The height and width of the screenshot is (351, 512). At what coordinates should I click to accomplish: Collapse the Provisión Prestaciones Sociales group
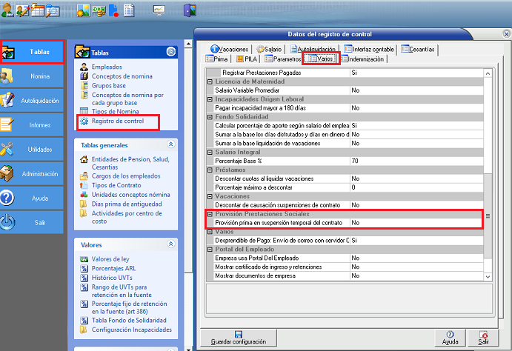(210, 214)
